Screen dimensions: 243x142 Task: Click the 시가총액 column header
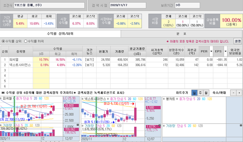point(157,51)
